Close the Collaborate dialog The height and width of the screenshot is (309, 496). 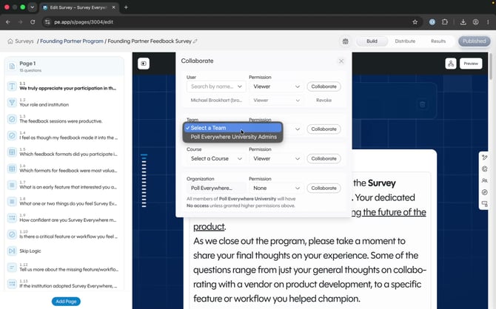tap(341, 61)
